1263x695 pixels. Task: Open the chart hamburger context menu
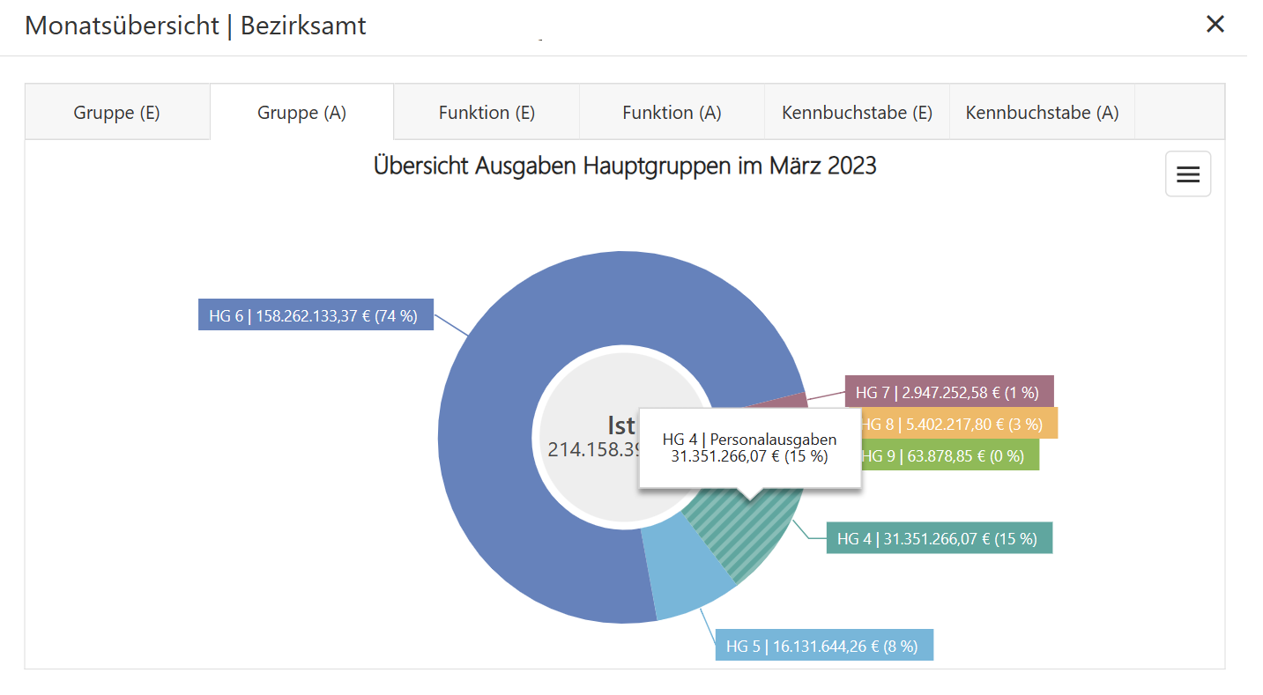(x=1188, y=174)
